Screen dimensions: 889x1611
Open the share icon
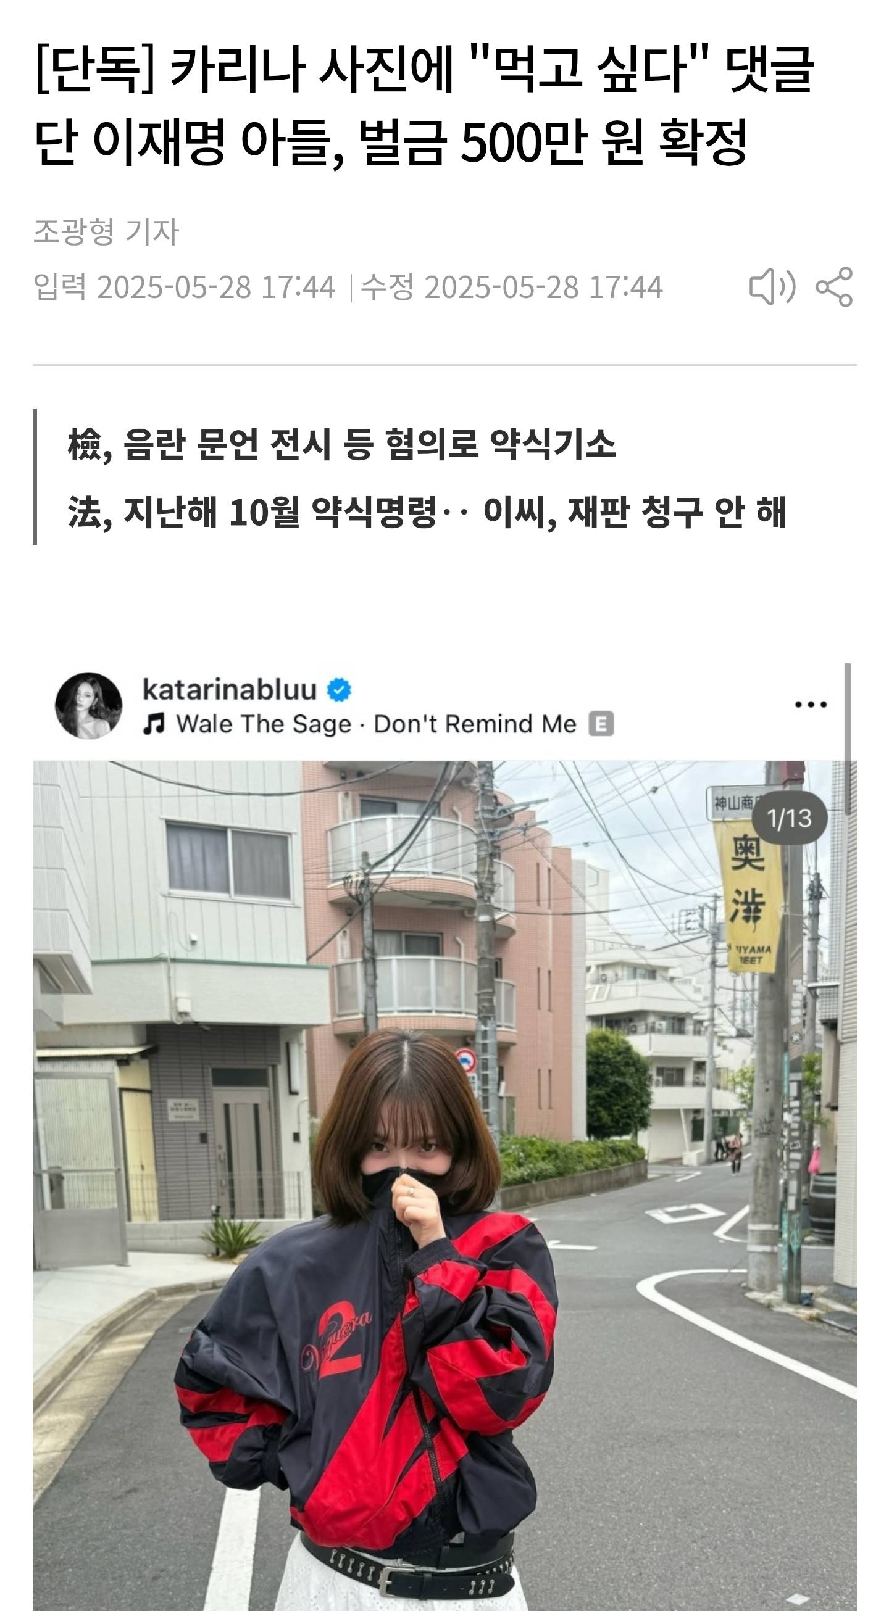pyautogui.click(x=834, y=287)
